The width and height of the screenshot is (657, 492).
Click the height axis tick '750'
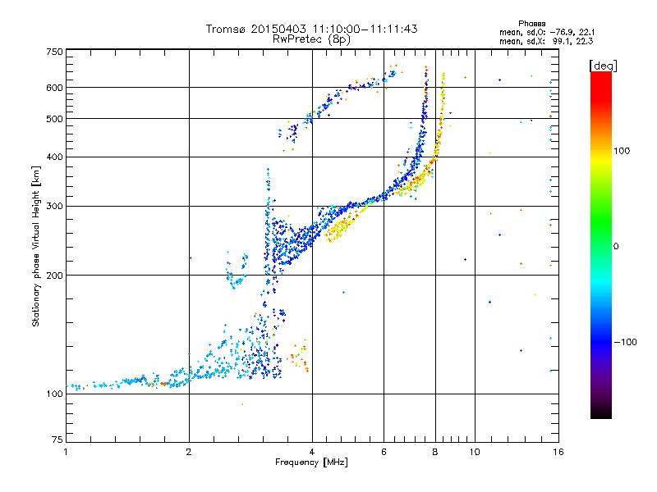[x=54, y=52]
